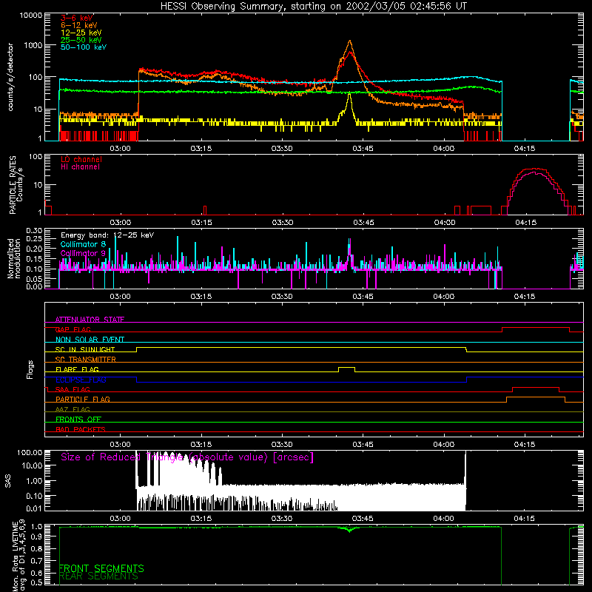Click 03:15 tick label under modulation panel
592x592 pixels.
[201, 297]
